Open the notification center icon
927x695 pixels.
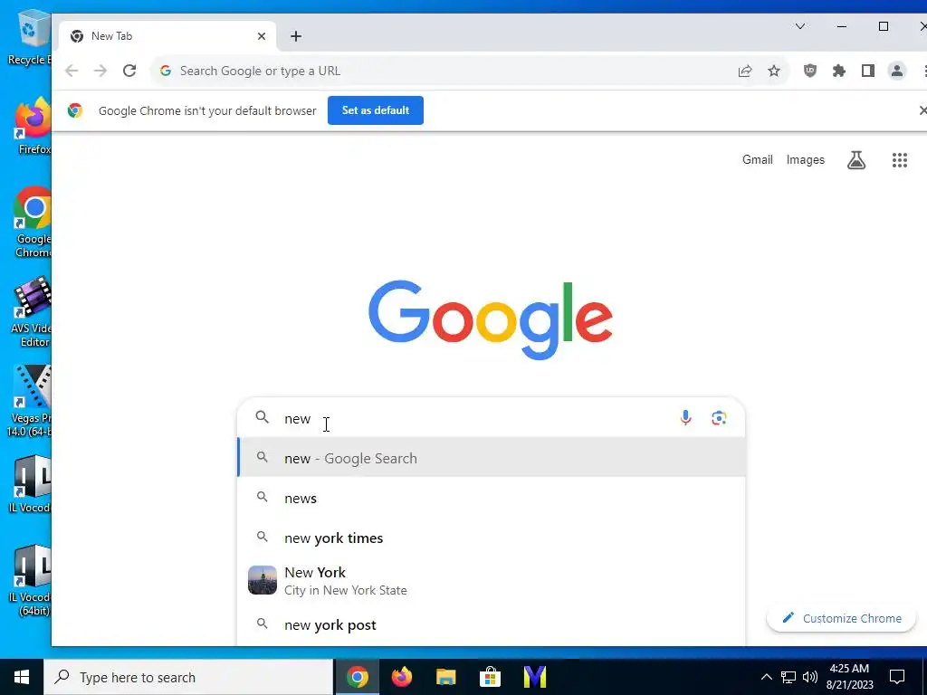[x=897, y=677]
